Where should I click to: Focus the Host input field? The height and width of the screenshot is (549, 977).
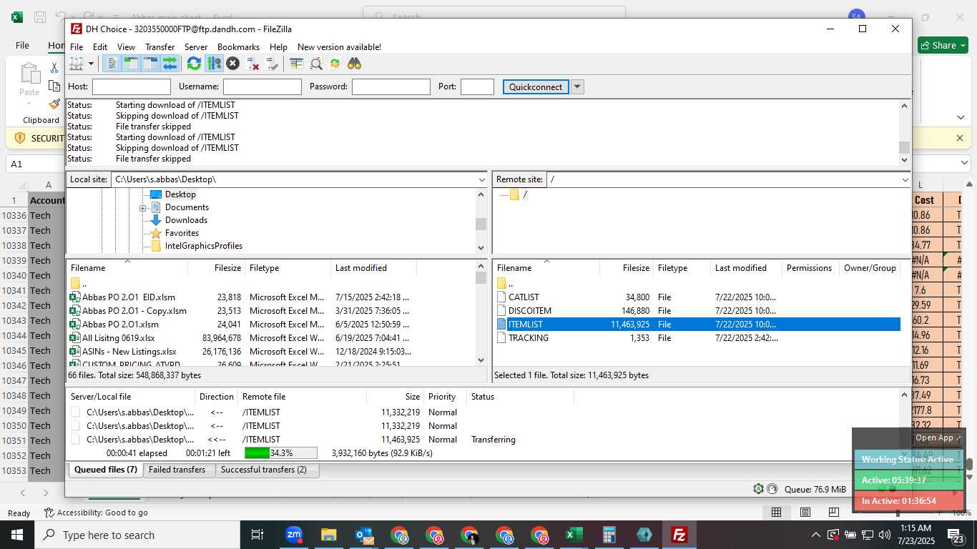tap(132, 86)
